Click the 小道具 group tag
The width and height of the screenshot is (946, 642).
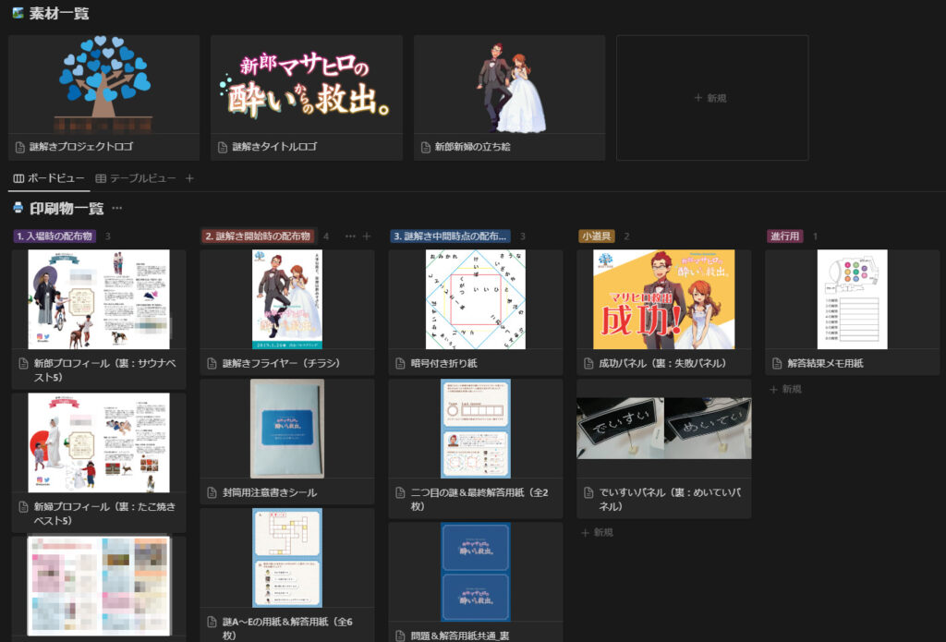click(597, 236)
